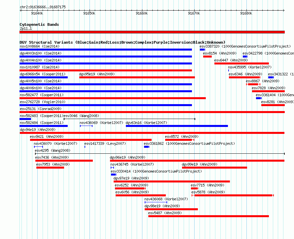Click esv6252 (Ahn2009) variant label

(x=131, y=185)
